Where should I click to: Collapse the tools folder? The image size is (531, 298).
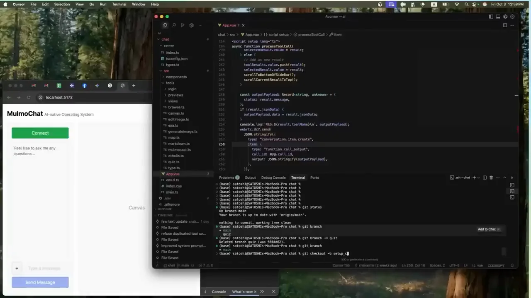170,83
